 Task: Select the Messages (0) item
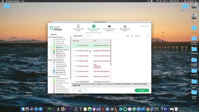tap(60, 43)
